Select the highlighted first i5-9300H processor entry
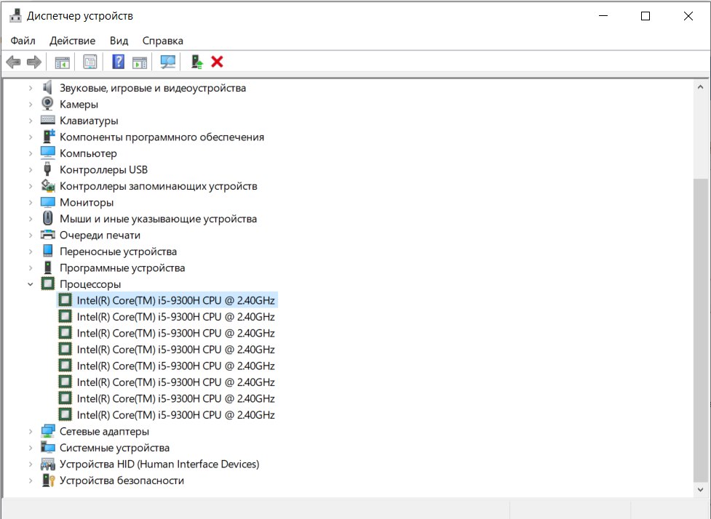This screenshot has height=519, width=711. pos(167,300)
